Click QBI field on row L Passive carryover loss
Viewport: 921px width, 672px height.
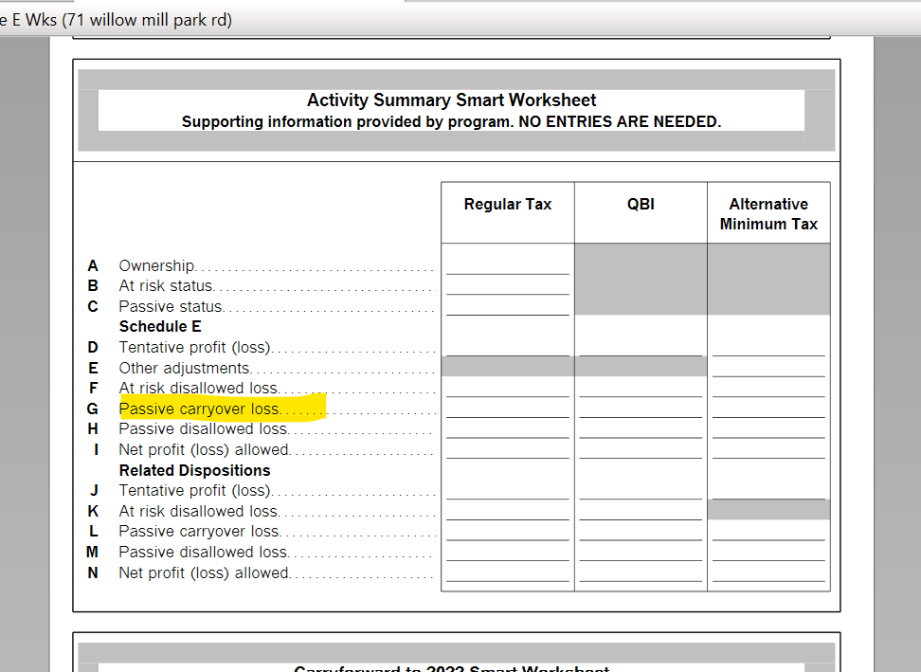coord(641,531)
